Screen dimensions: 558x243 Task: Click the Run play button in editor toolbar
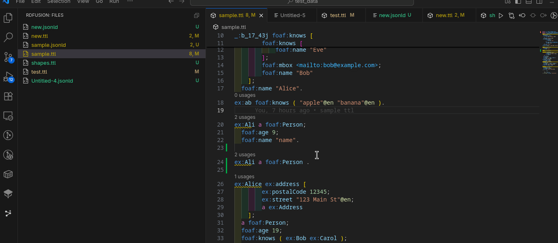click(x=501, y=15)
